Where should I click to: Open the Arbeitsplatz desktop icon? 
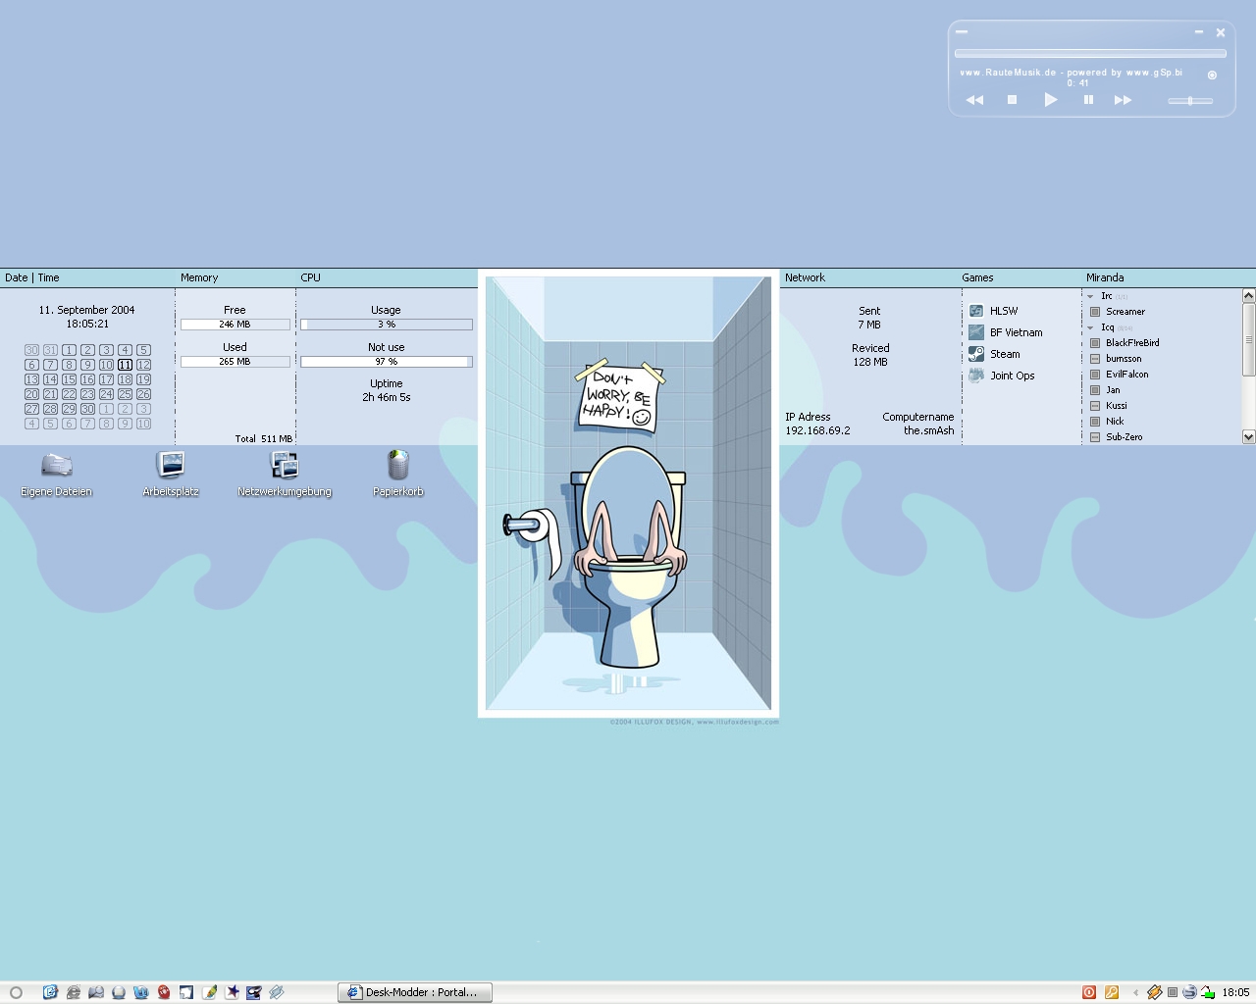(x=171, y=475)
